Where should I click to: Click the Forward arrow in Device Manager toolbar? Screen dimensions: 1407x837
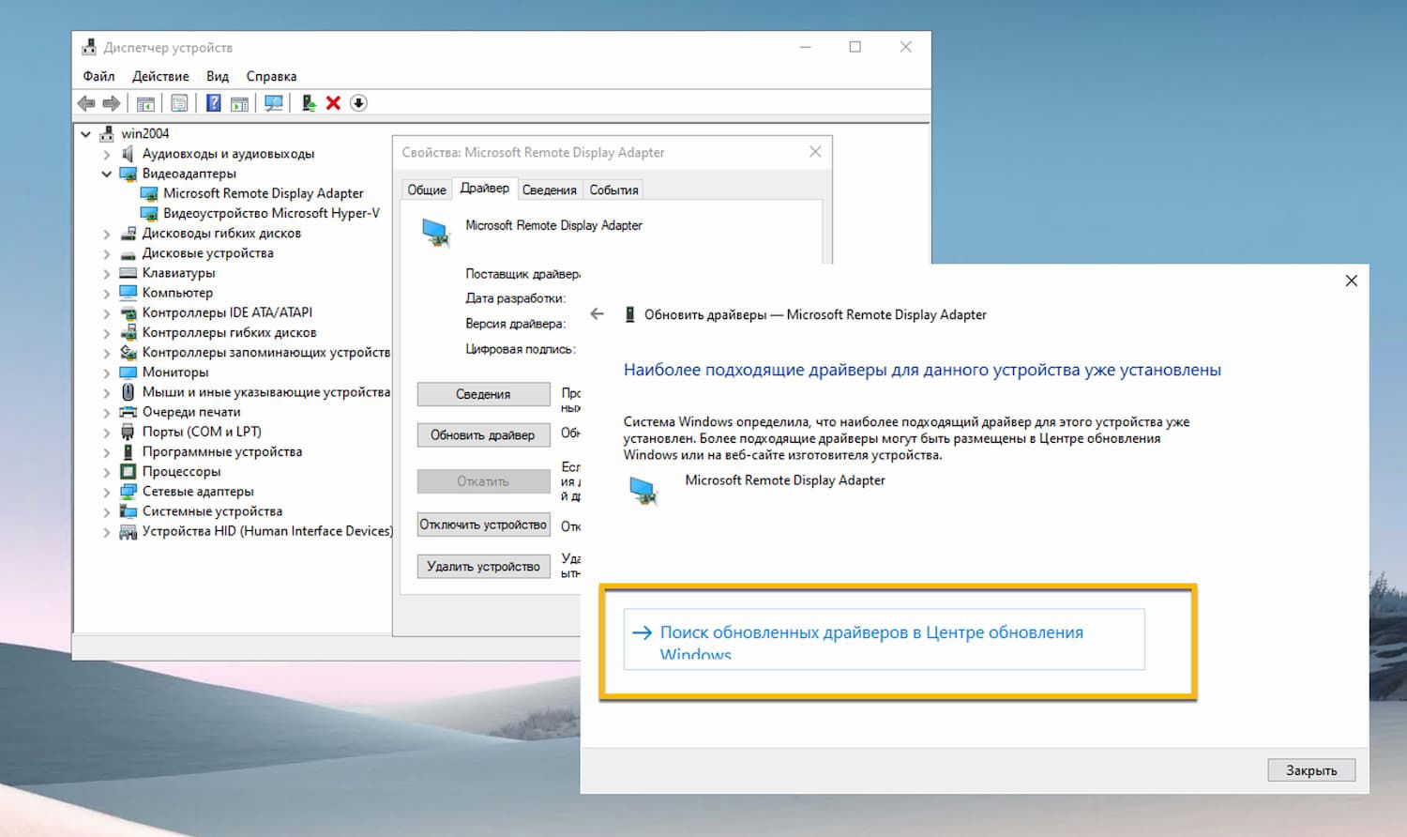tap(112, 103)
